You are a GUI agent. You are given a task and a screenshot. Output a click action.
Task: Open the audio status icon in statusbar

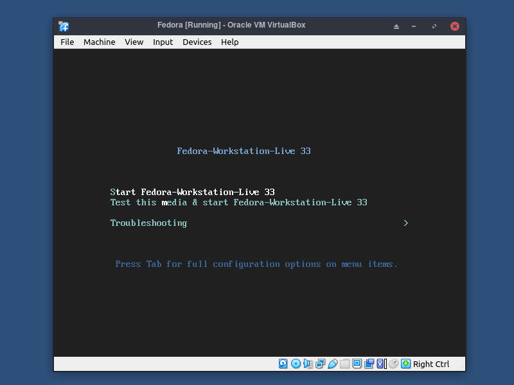click(307, 364)
